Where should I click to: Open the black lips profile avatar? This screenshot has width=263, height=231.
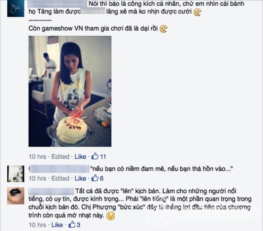coord(16,196)
